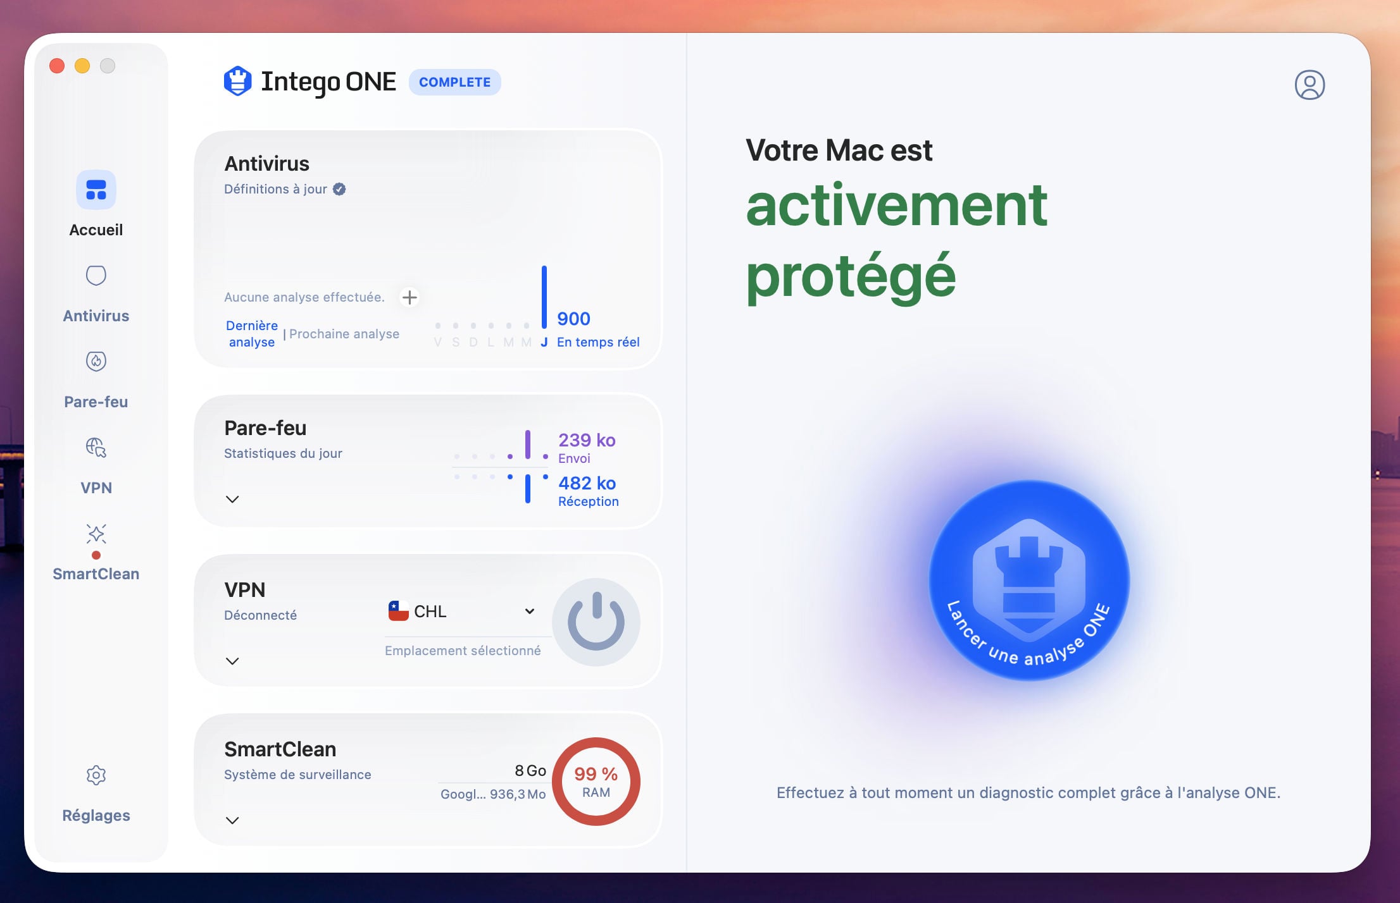
Task: Click the 900 real-time count
Action: (573, 319)
